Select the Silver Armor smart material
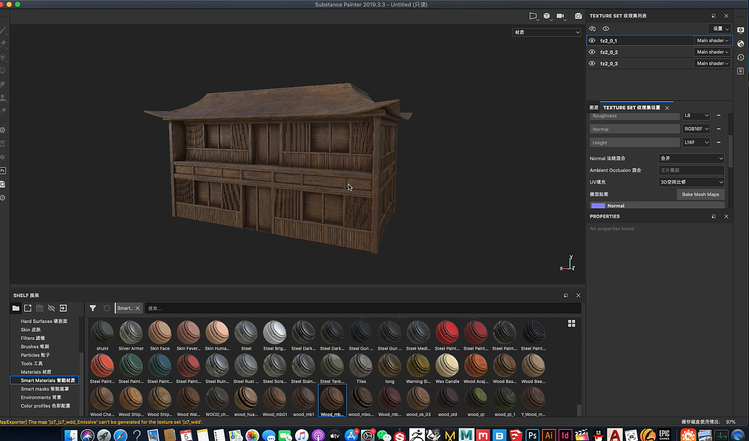The image size is (749, 441). [x=131, y=336]
